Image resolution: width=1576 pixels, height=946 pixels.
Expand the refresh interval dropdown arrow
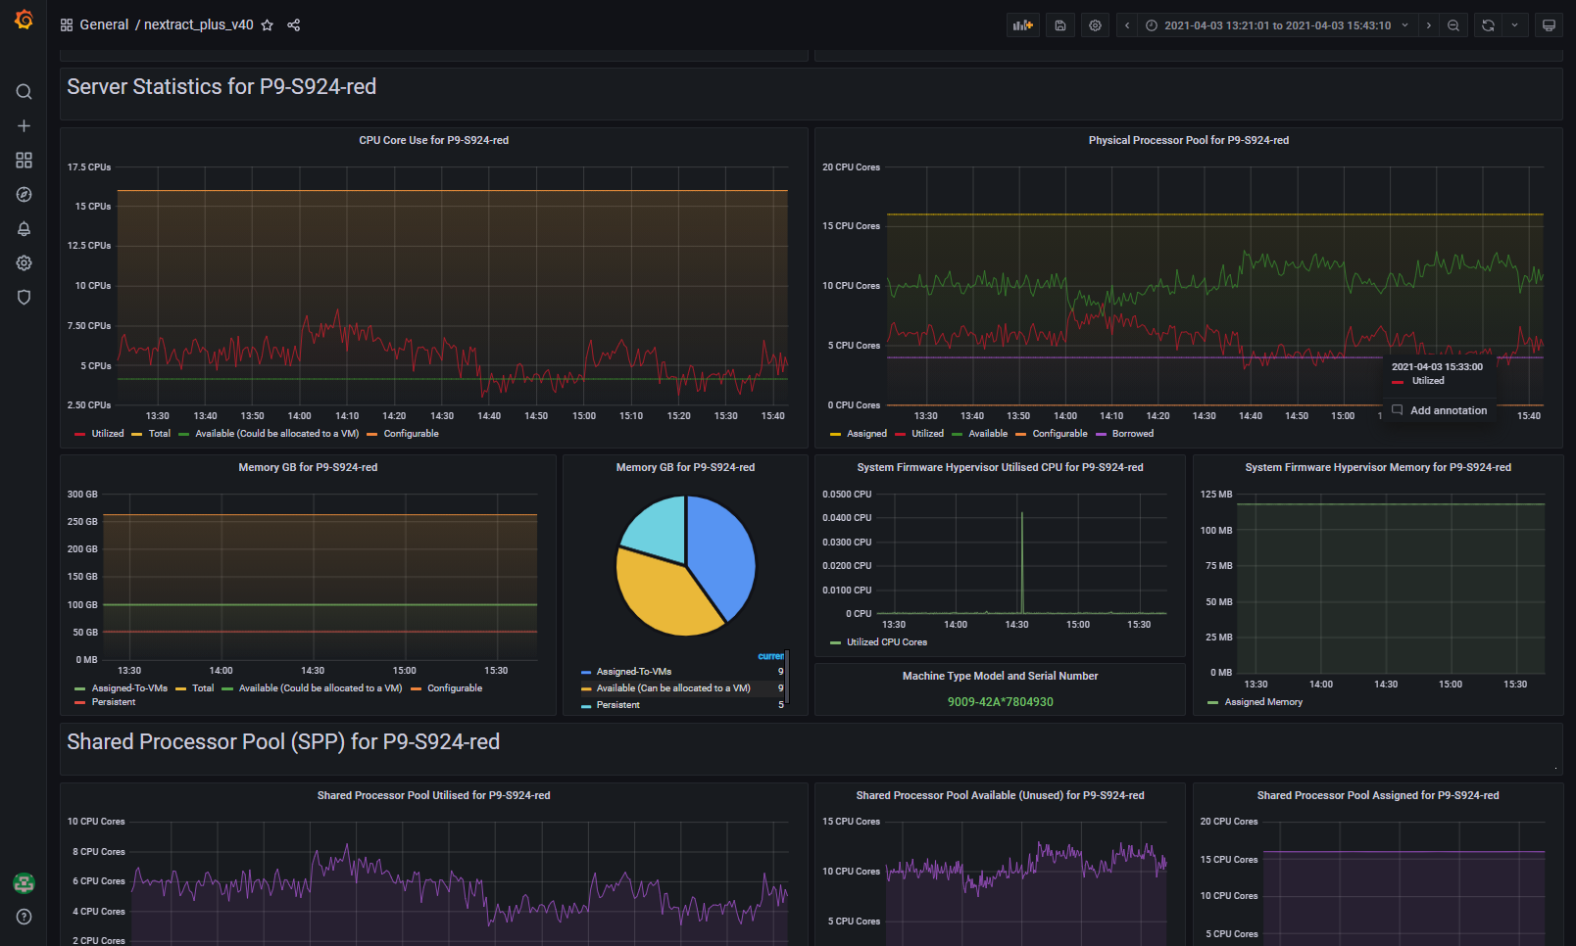(x=1514, y=25)
